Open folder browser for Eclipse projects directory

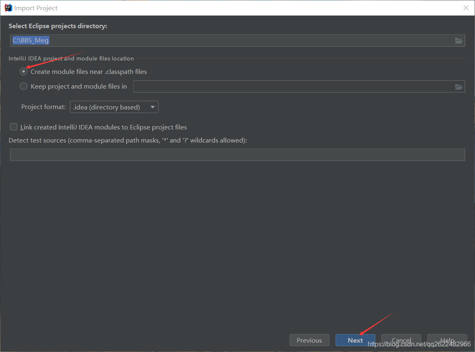458,40
